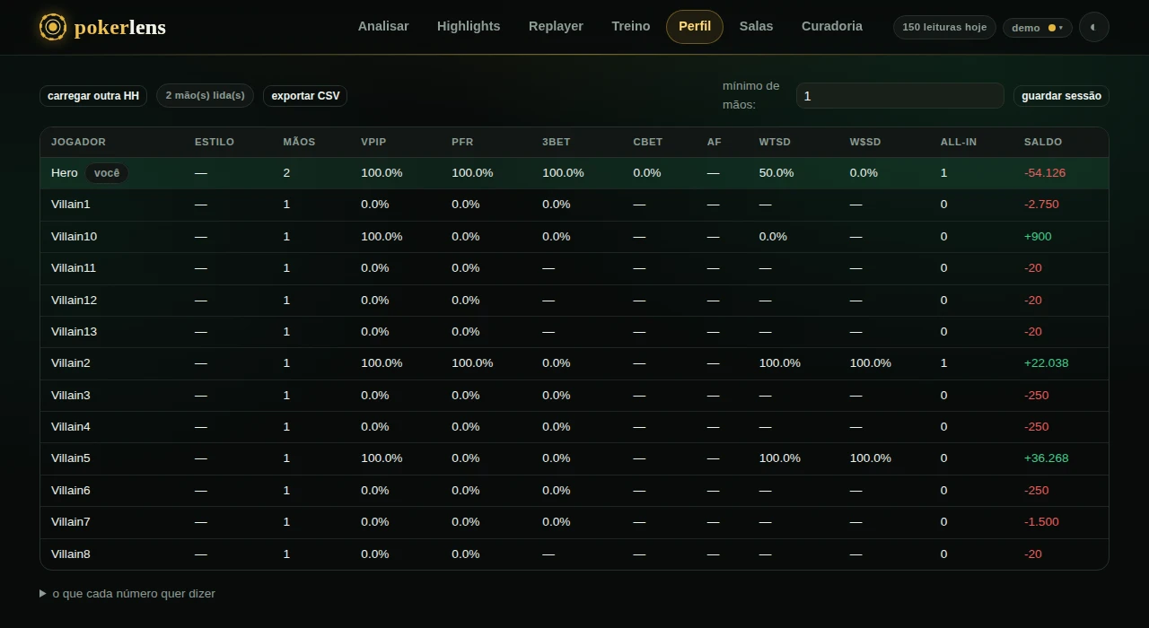1149x628 pixels.
Task: Click the '2 mão(s) lida(s)' counter
Action: pos(206,96)
